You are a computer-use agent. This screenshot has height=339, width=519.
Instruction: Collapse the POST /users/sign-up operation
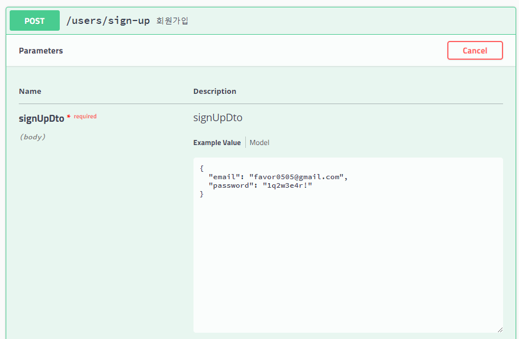[x=261, y=20]
